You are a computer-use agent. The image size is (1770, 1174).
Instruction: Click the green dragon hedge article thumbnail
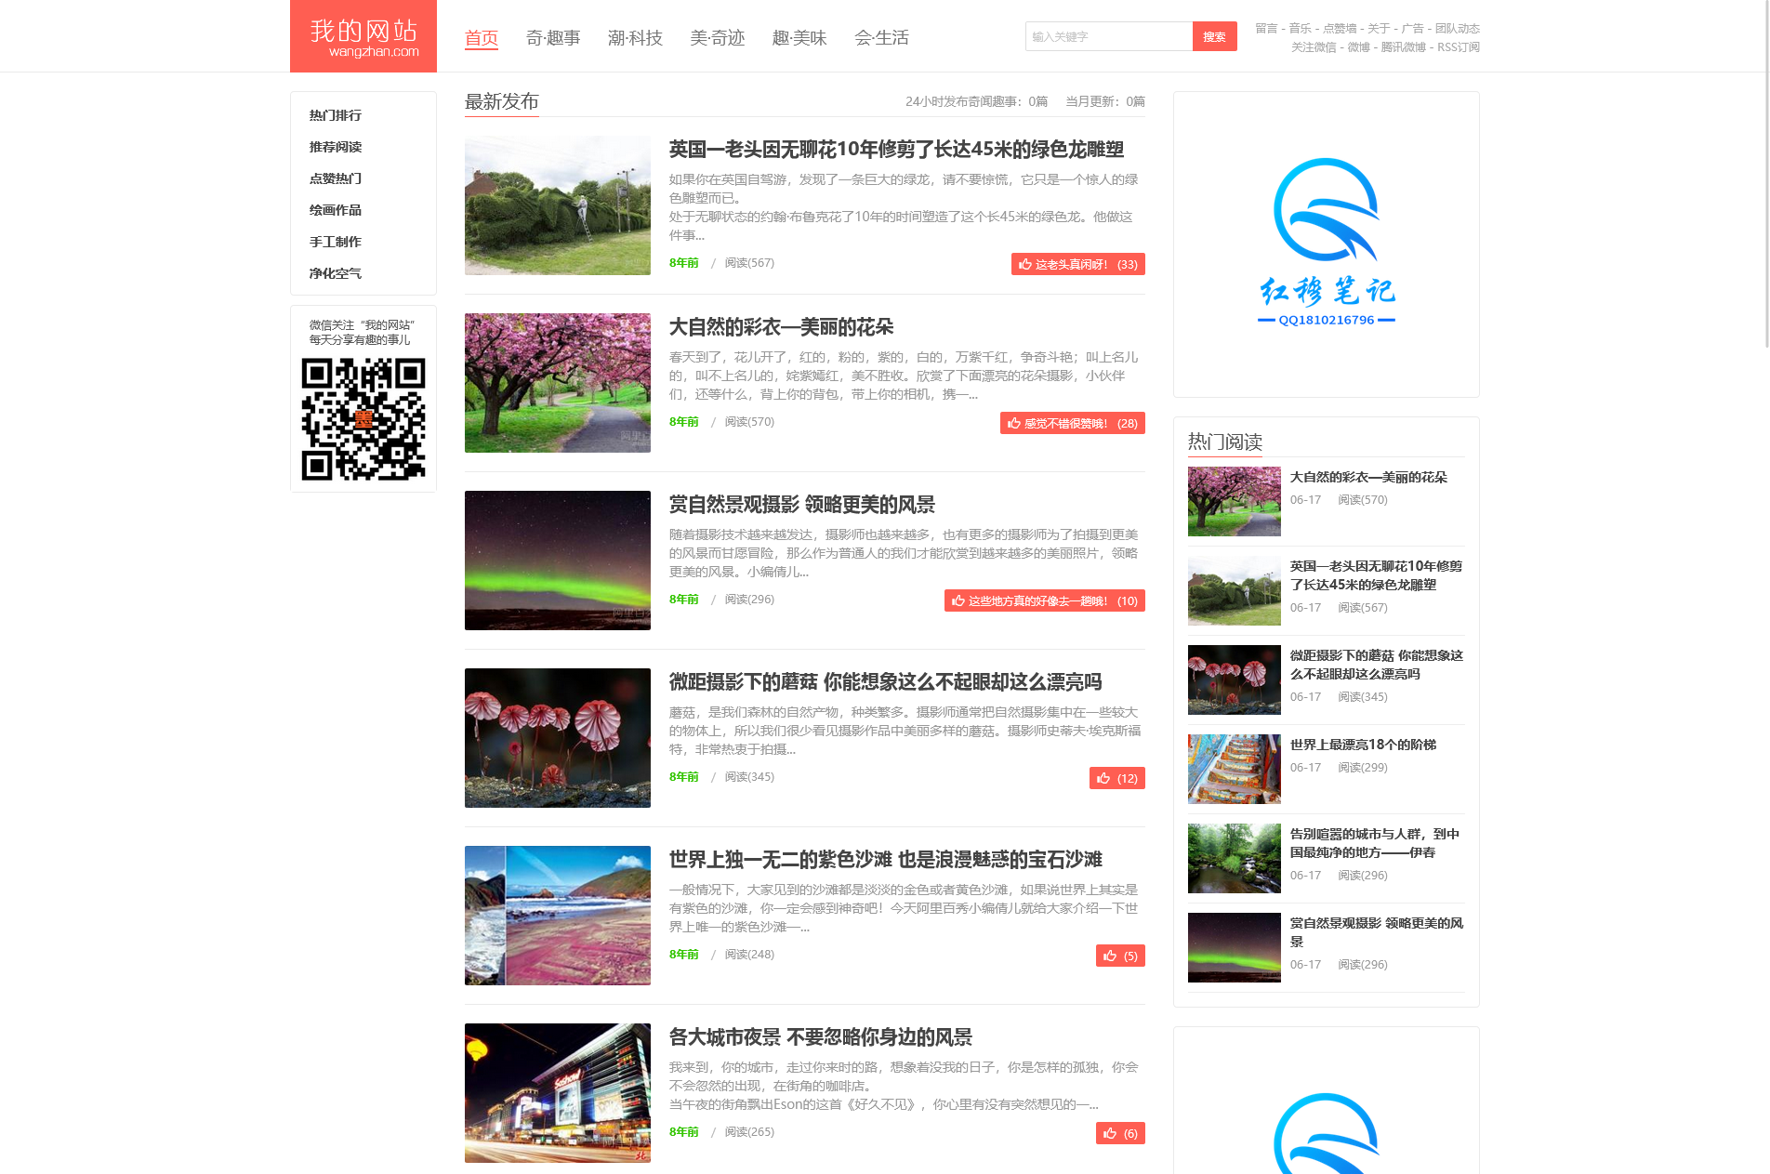(557, 204)
